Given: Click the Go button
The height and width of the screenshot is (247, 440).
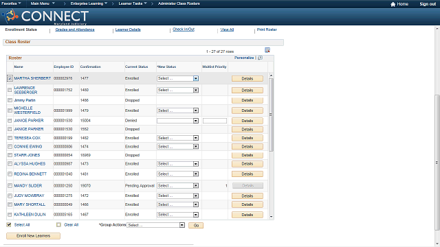Looking at the screenshot, I should click(196, 226).
